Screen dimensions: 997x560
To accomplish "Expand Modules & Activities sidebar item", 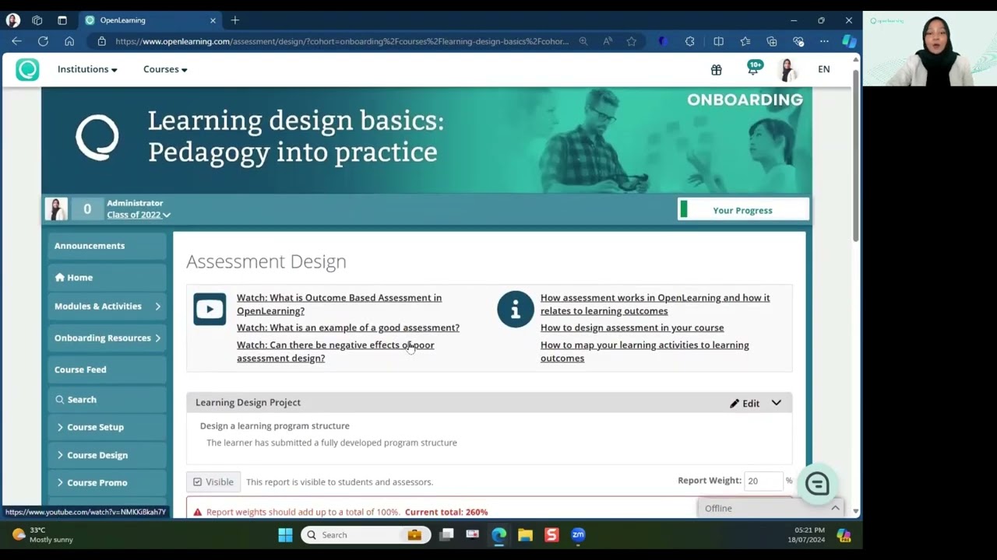I will [x=107, y=306].
